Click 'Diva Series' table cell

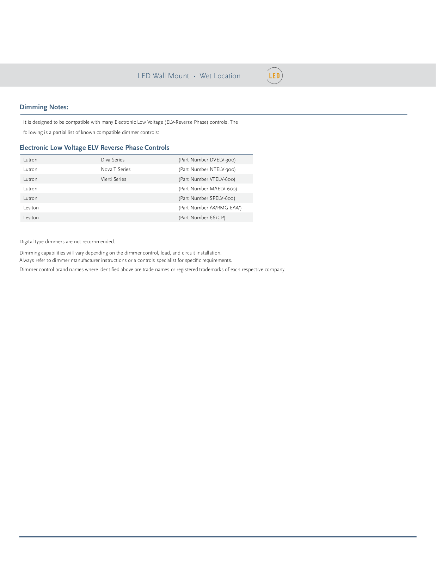point(113,160)
